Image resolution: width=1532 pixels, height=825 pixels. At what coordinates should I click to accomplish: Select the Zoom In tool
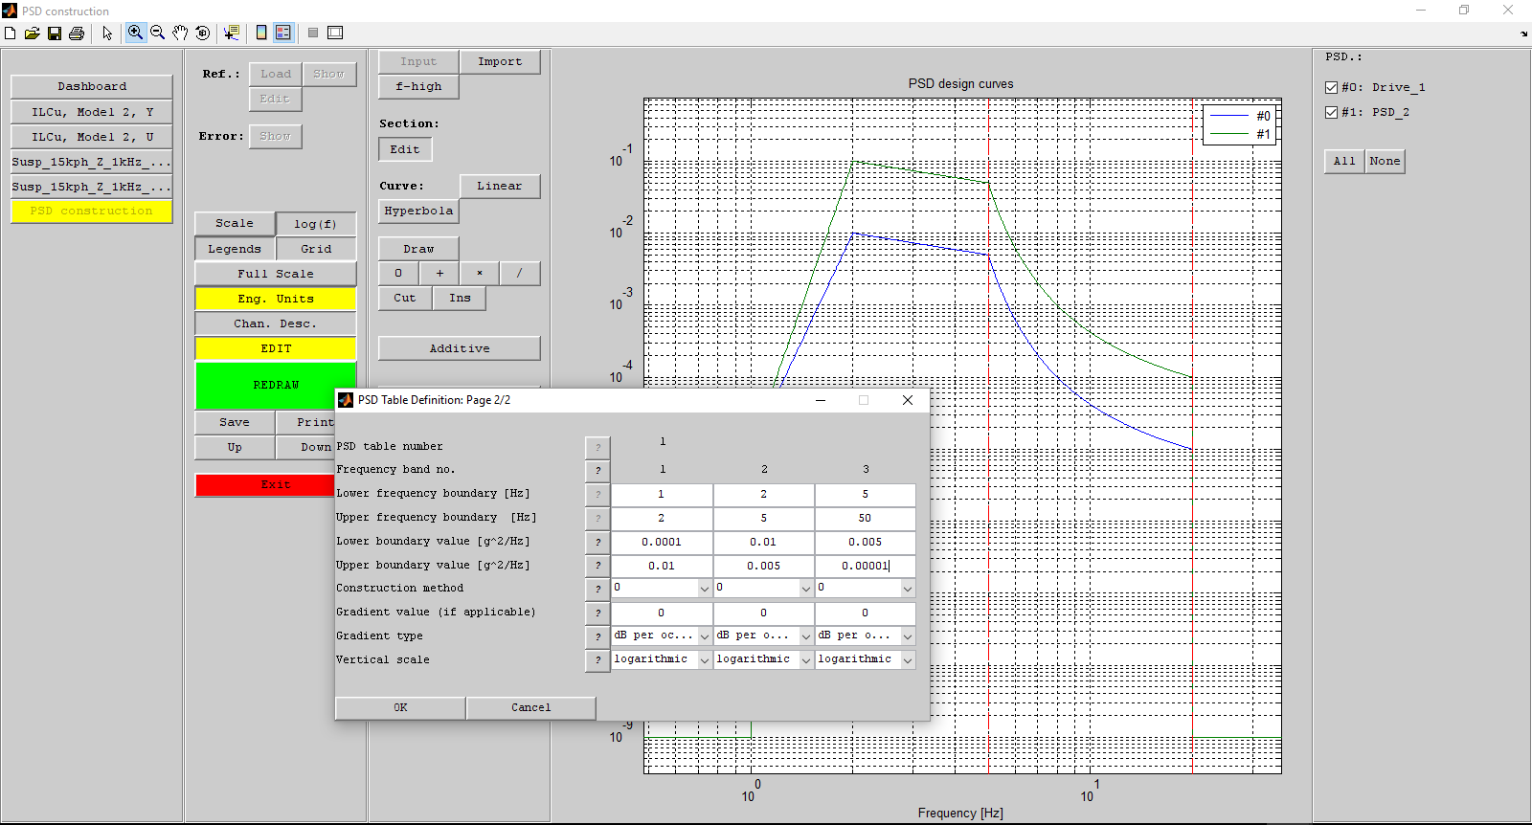tap(136, 33)
